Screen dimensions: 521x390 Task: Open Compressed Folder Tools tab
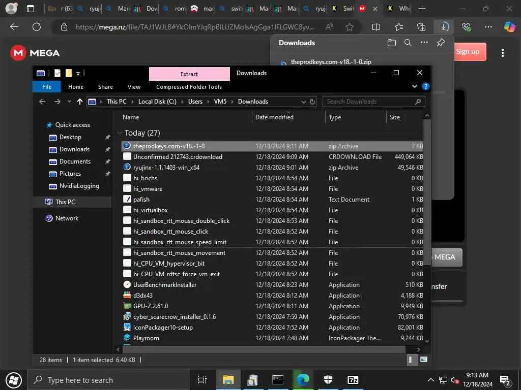189,87
